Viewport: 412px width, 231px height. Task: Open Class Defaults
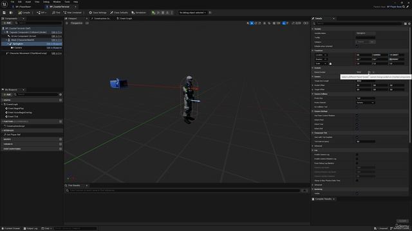pos(118,13)
